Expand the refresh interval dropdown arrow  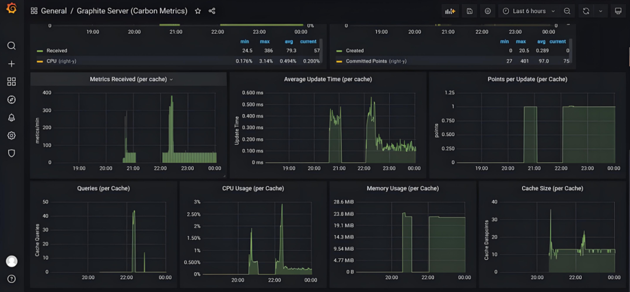click(601, 11)
